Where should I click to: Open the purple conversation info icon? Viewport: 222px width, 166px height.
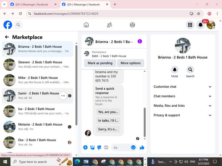click(x=140, y=41)
